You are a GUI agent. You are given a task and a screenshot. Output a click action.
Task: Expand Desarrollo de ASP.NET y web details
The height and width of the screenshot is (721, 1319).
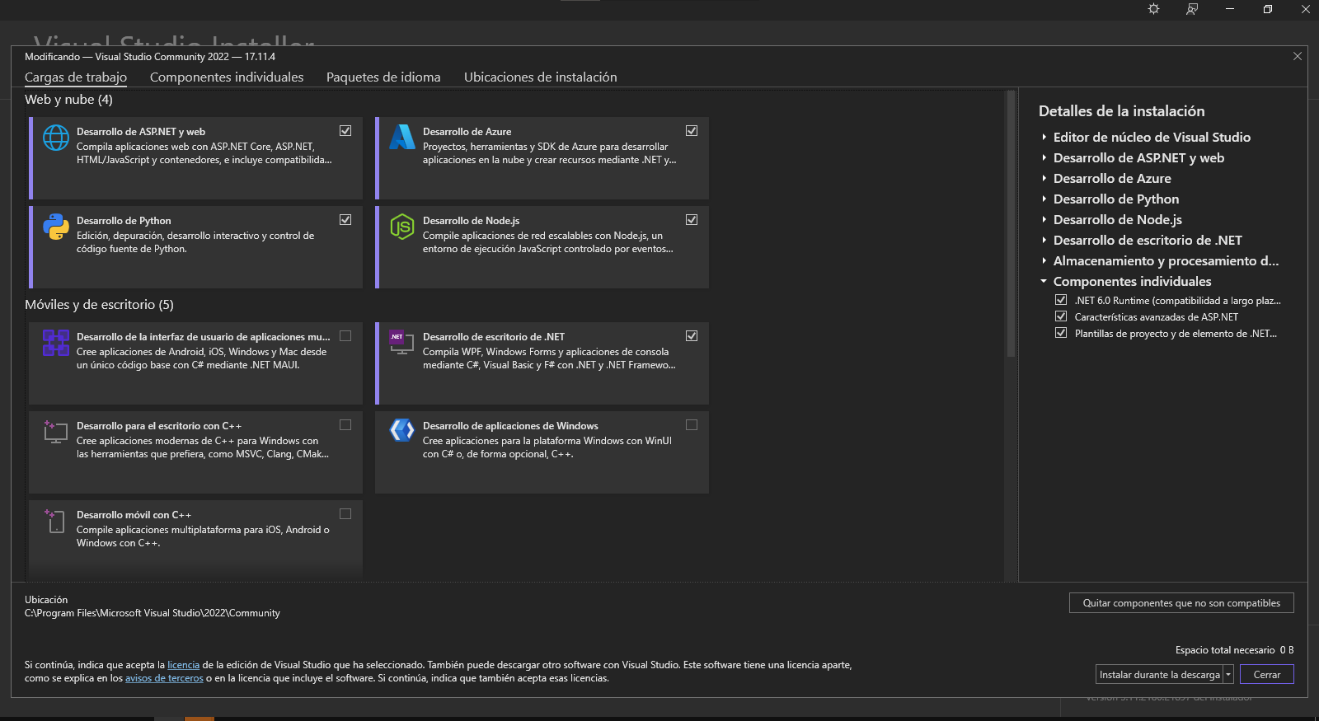[x=1044, y=157]
